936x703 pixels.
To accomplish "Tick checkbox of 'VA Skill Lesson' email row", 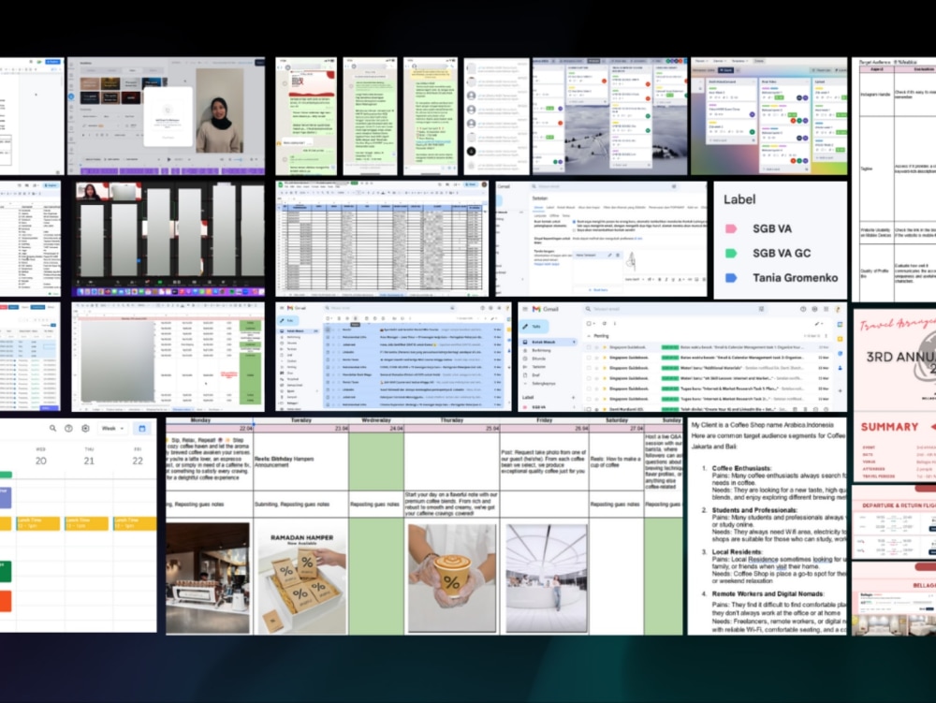I will pyautogui.click(x=589, y=378).
